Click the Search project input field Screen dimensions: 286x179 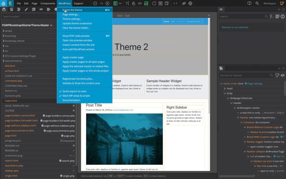29,16
